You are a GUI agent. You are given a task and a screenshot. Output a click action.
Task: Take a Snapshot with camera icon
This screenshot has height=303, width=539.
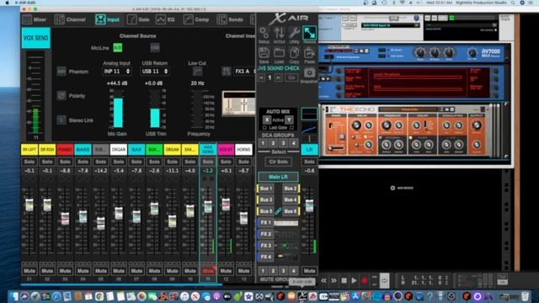pyautogui.click(x=309, y=73)
